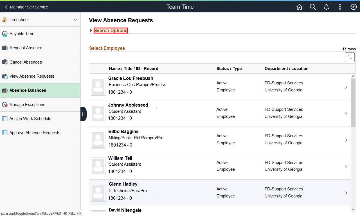Click the Cancel Absences icon
Viewport: 360px width, 216px height.
point(4,62)
